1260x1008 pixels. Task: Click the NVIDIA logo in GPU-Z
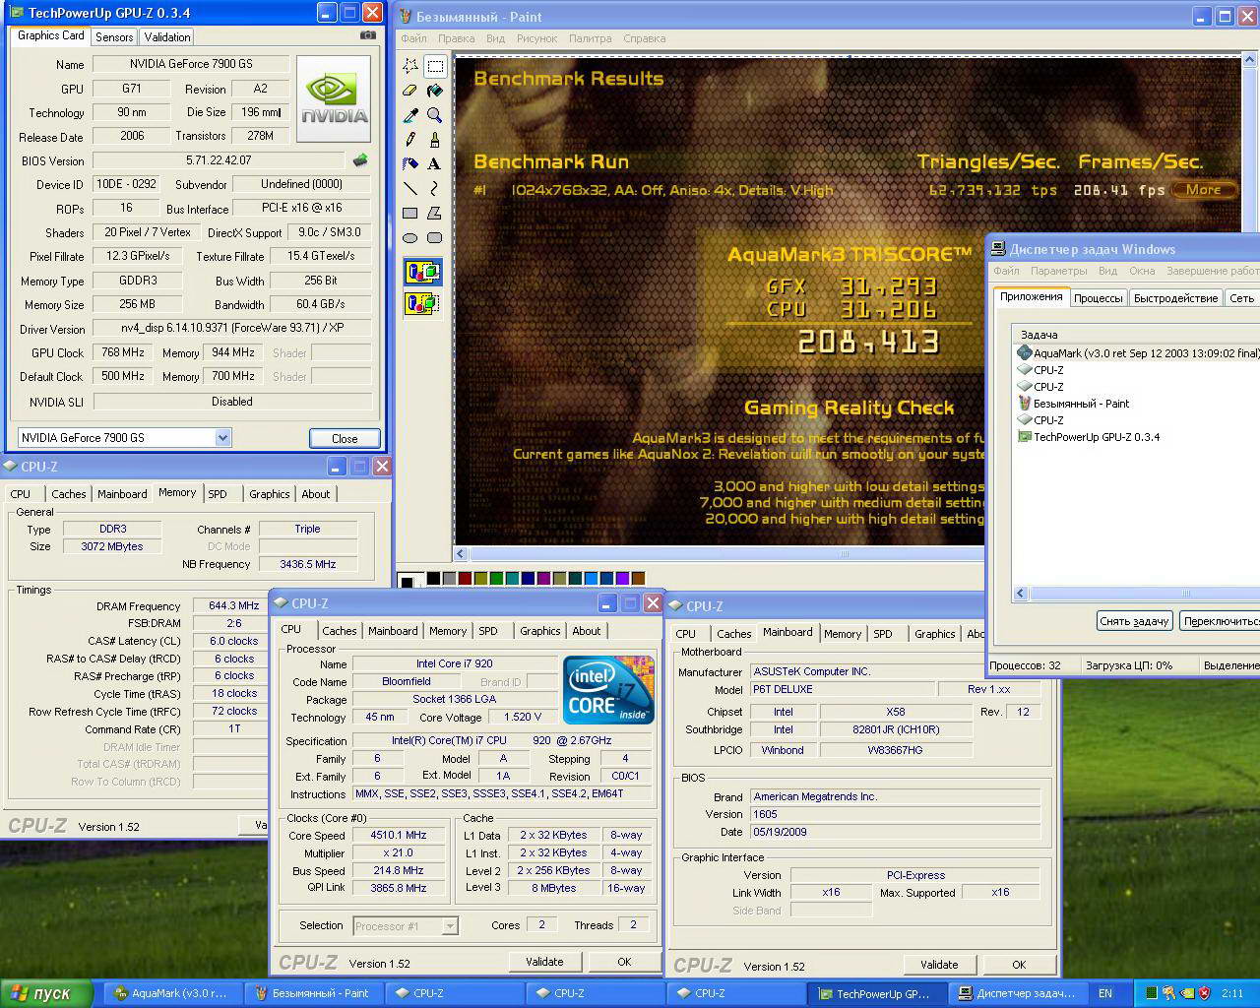(334, 98)
